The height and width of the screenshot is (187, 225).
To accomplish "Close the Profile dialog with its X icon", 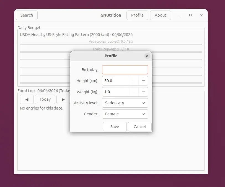I will tap(147, 56).
